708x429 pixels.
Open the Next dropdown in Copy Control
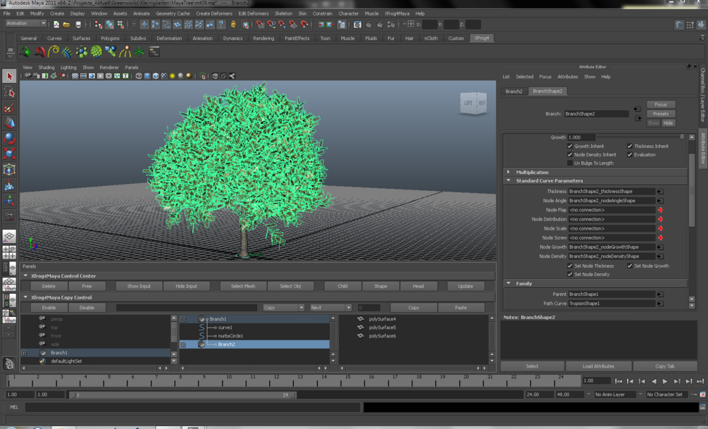[x=330, y=308]
